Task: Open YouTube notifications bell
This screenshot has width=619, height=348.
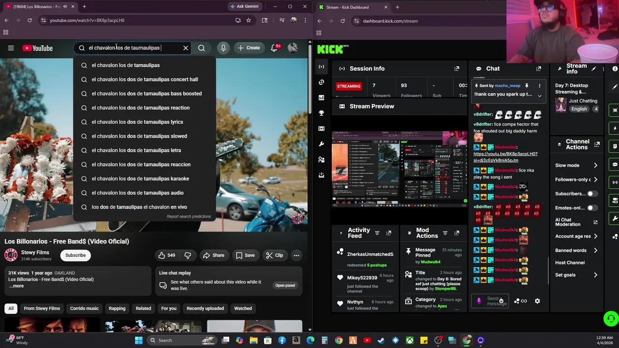Action: click(274, 48)
